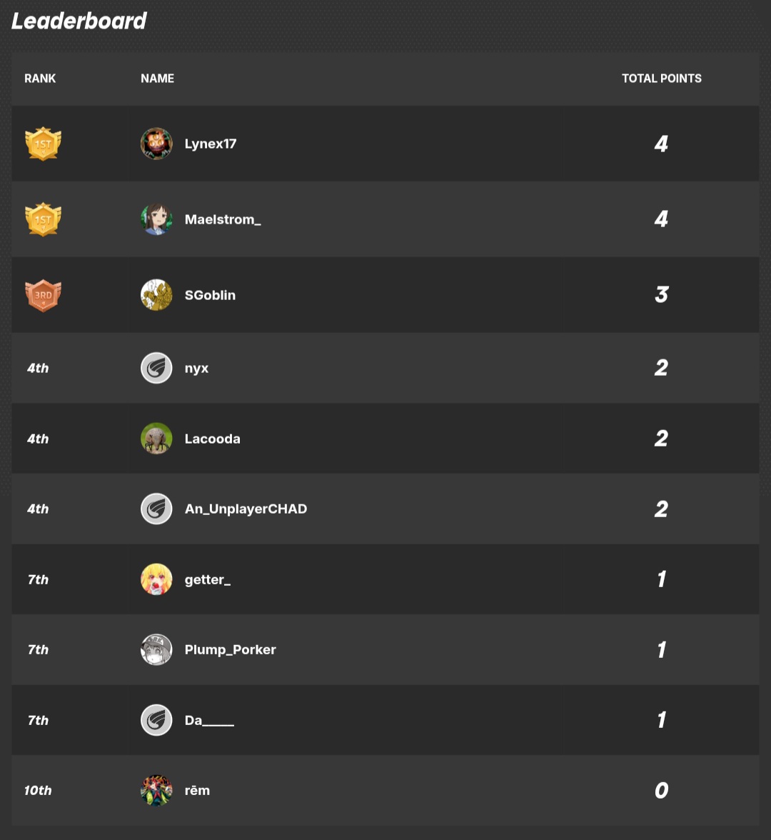Click the NAME column header
The width and height of the screenshot is (771, 840).
click(157, 79)
